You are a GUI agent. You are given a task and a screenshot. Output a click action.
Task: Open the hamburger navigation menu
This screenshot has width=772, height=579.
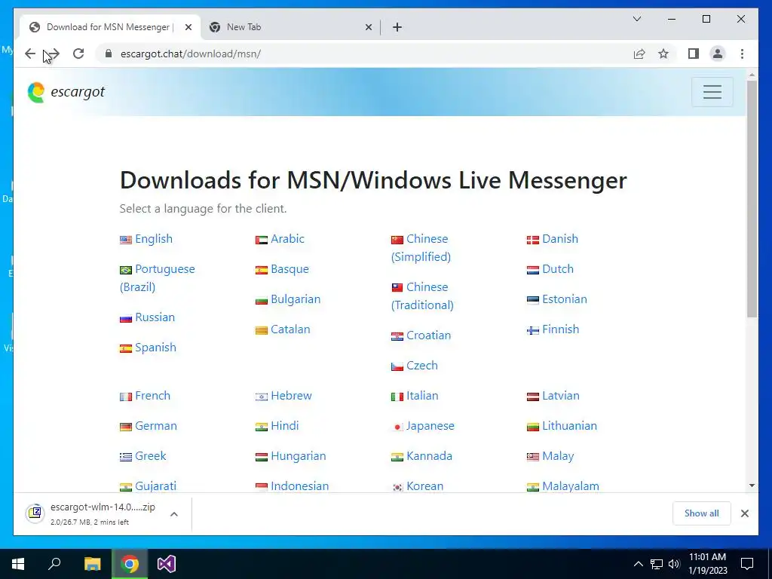(x=712, y=92)
